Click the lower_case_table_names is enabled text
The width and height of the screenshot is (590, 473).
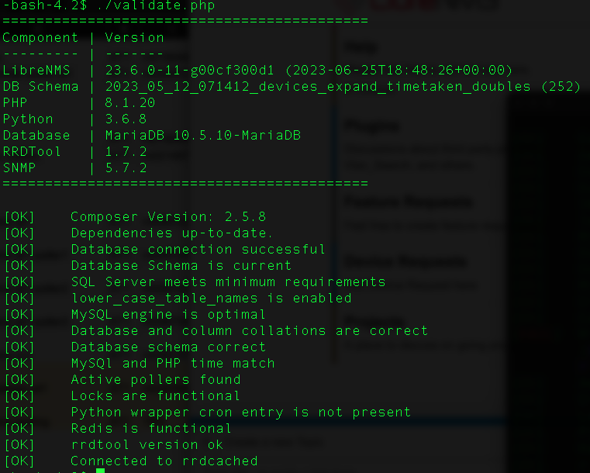(211, 298)
